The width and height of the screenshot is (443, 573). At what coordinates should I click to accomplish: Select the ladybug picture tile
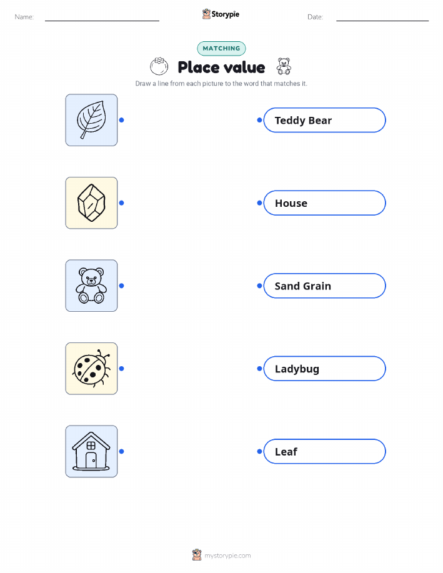pos(91,369)
